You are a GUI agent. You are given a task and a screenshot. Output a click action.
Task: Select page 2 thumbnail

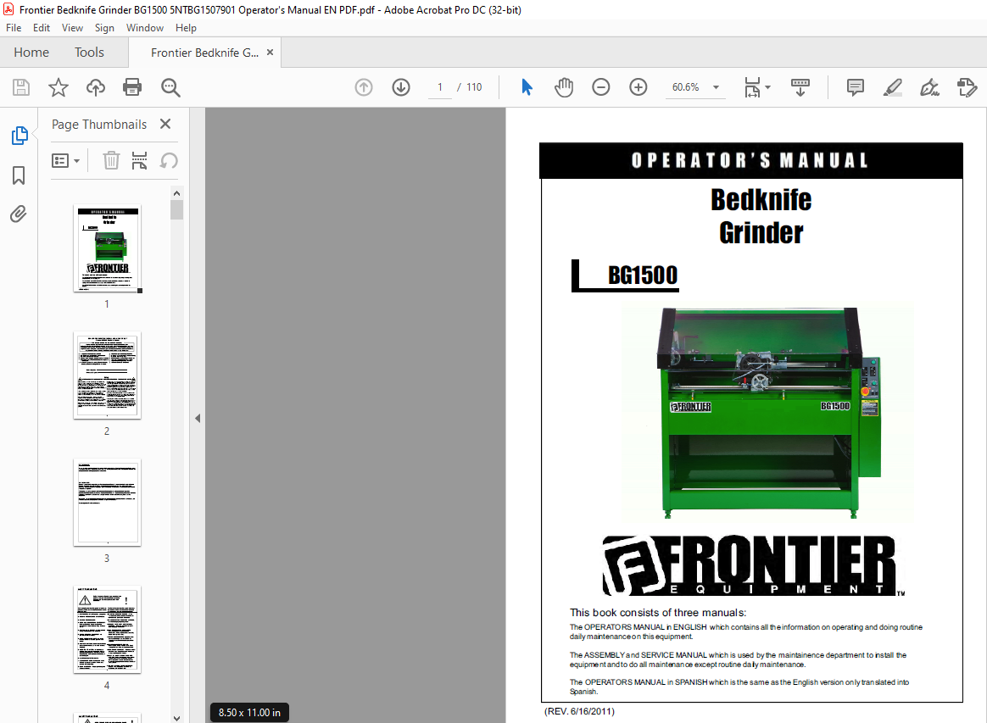[107, 375]
